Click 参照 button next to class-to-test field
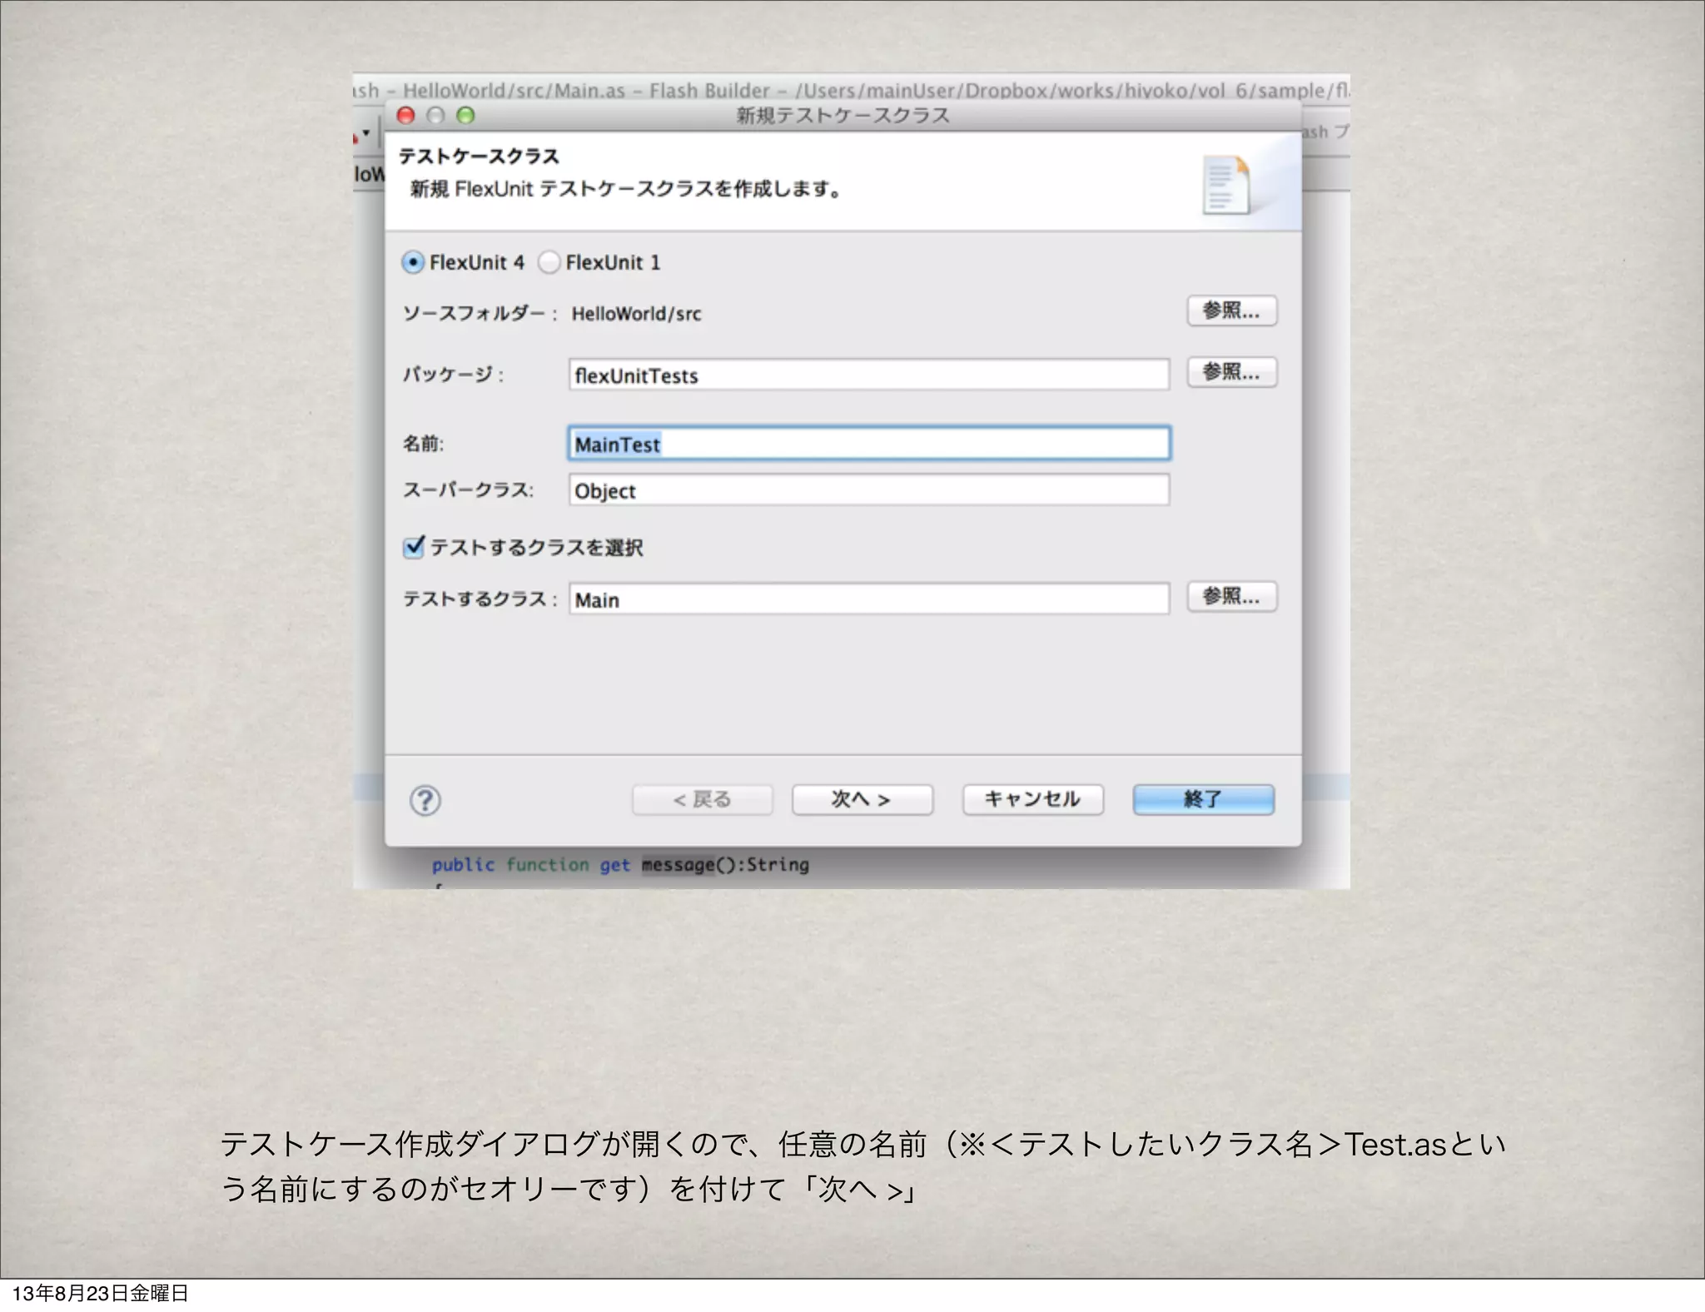This screenshot has width=1705, height=1312. (x=1231, y=596)
